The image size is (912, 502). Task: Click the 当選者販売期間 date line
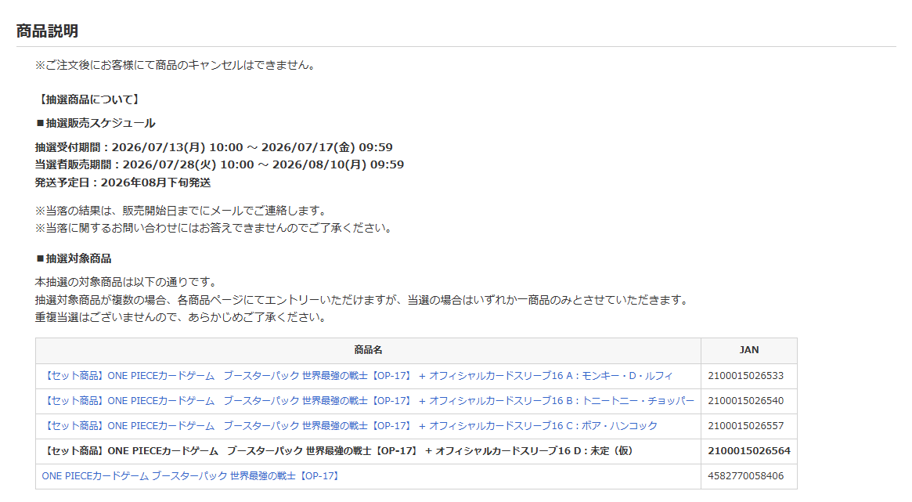tap(219, 164)
